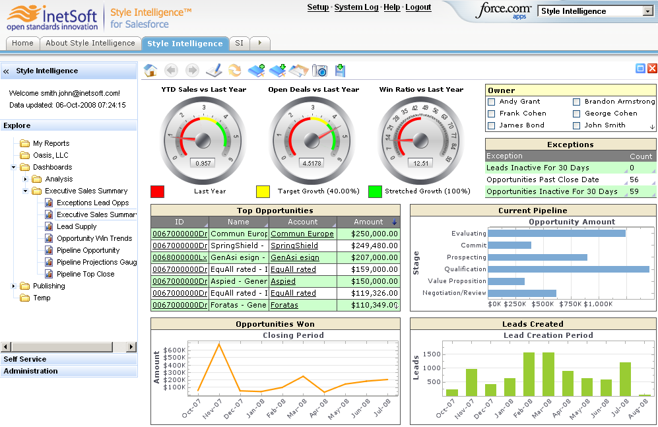Open the System Log menu link

pyautogui.click(x=356, y=7)
